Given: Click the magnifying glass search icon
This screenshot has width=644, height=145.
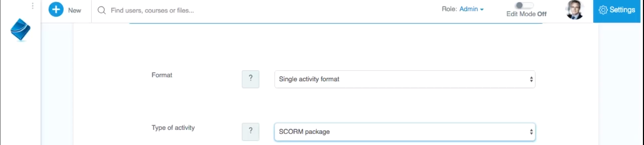Looking at the screenshot, I should pos(102,10).
